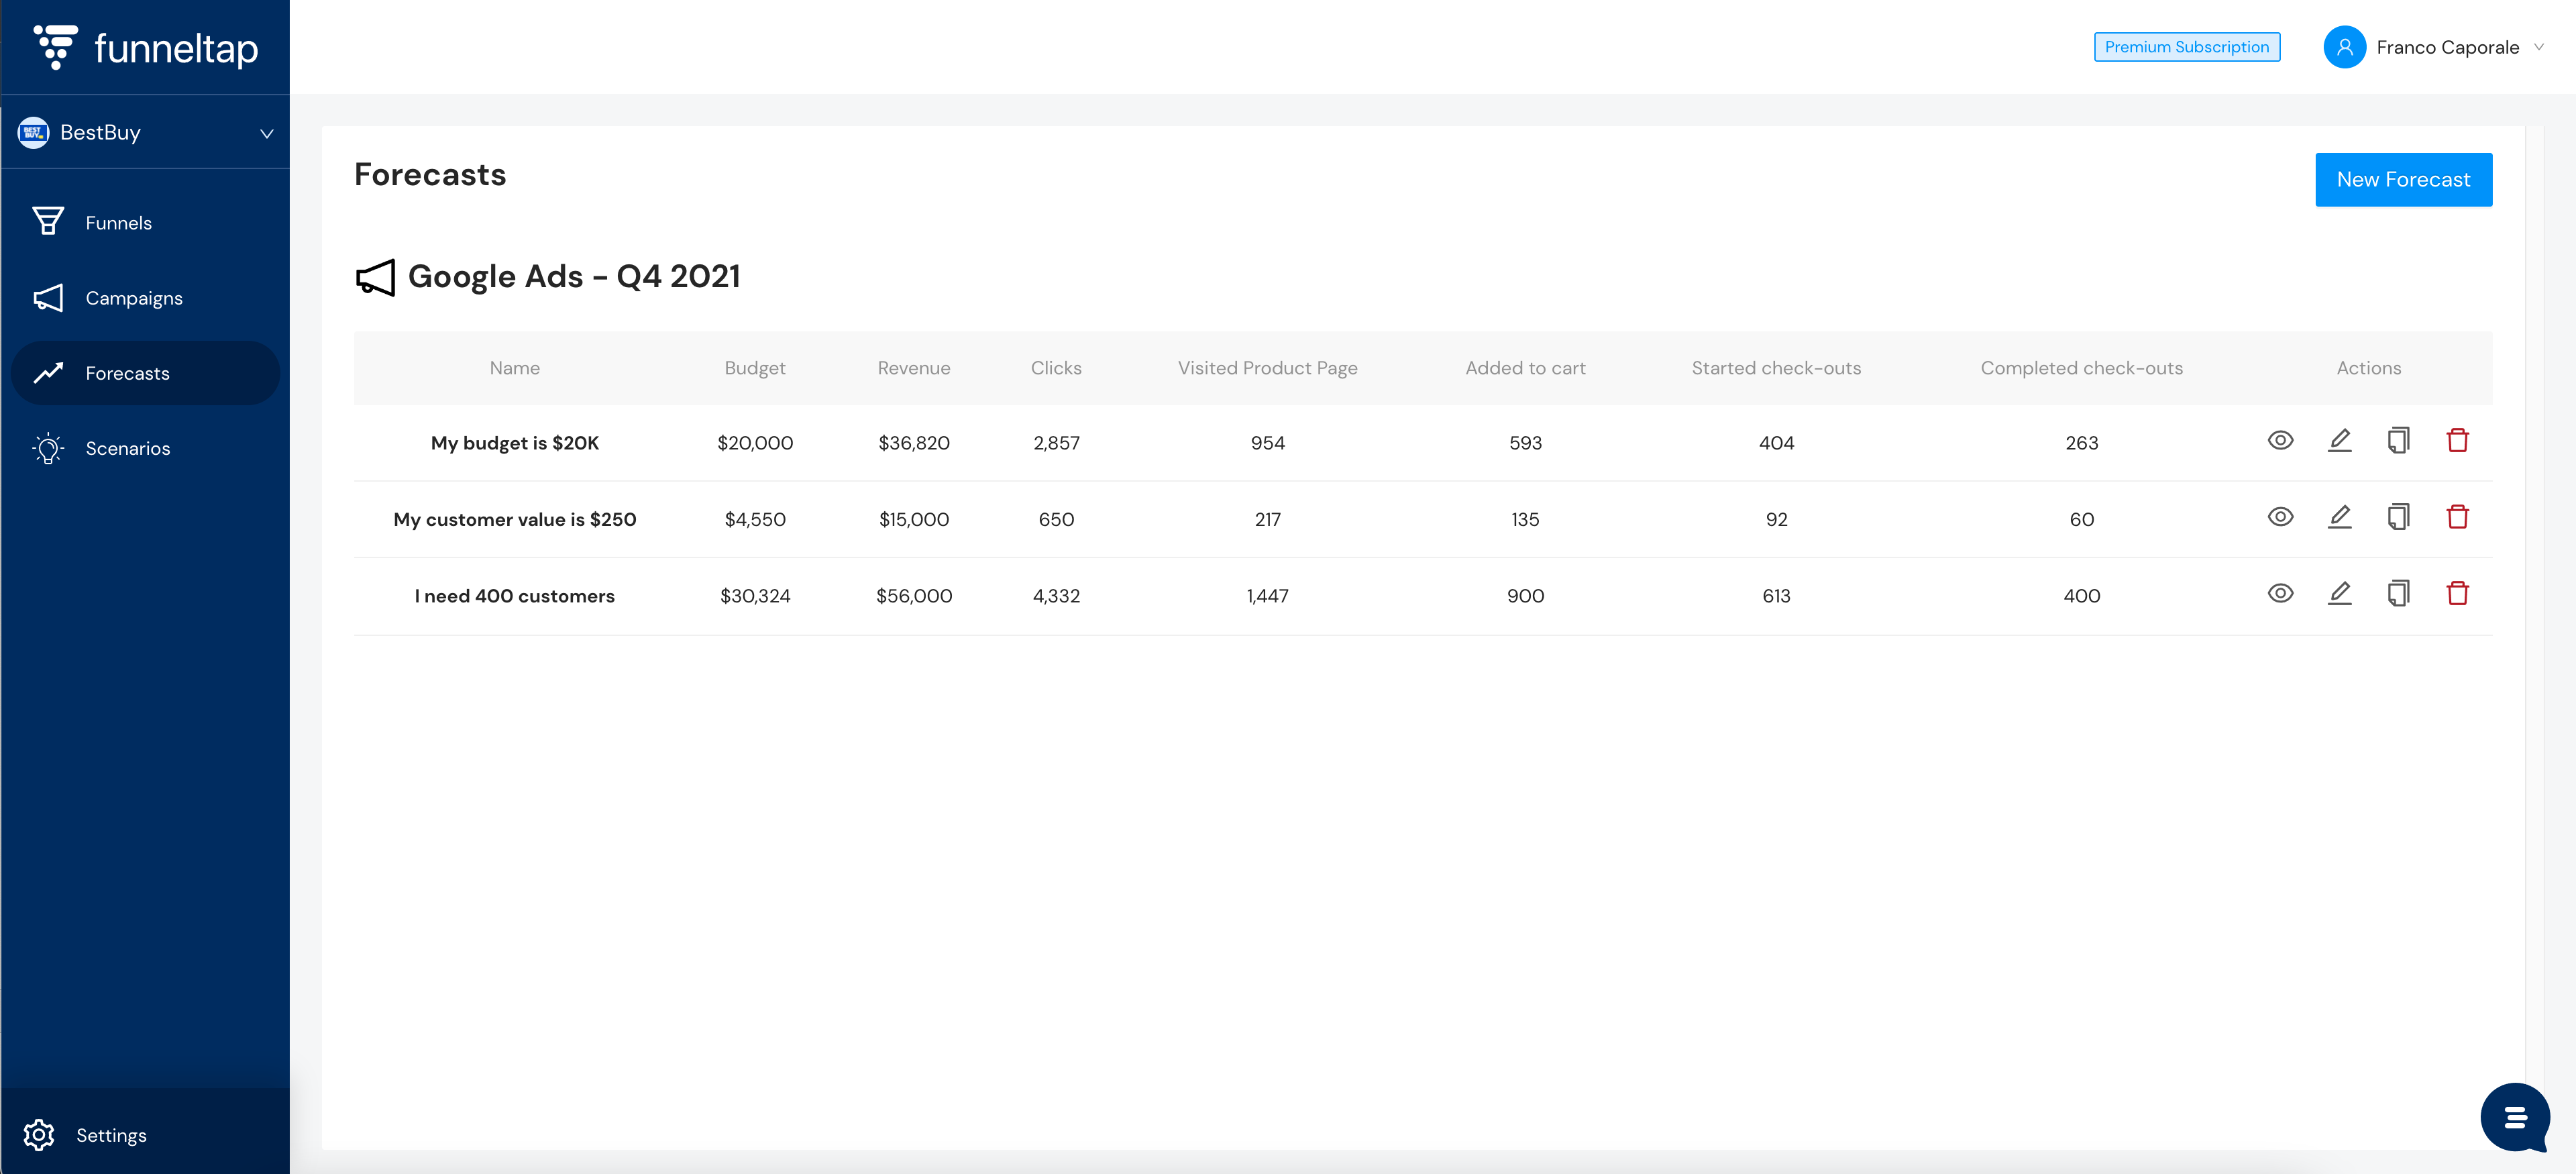This screenshot has width=2576, height=1174.
Task: Delete the 'My customer value is $250' forecast
Action: [x=2459, y=517]
